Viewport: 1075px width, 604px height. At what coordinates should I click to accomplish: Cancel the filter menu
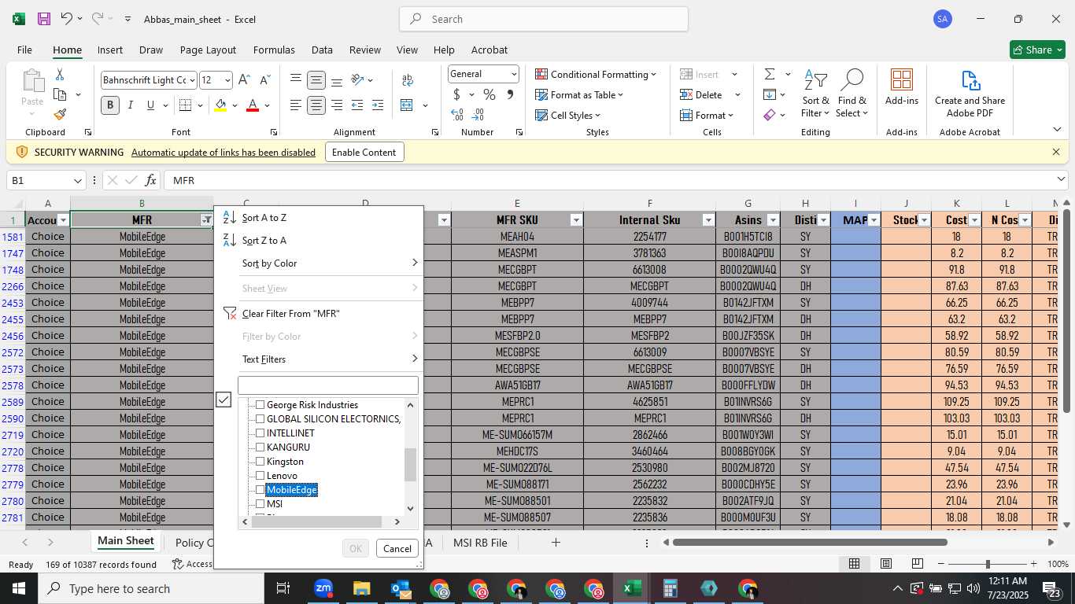pyautogui.click(x=397, y=549)
